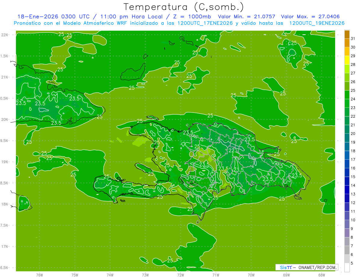Image resolution: width=361 pixels, height=279 pixels.
Task: Click the legend value 20 on the color scale
Action: coord(353,134)
